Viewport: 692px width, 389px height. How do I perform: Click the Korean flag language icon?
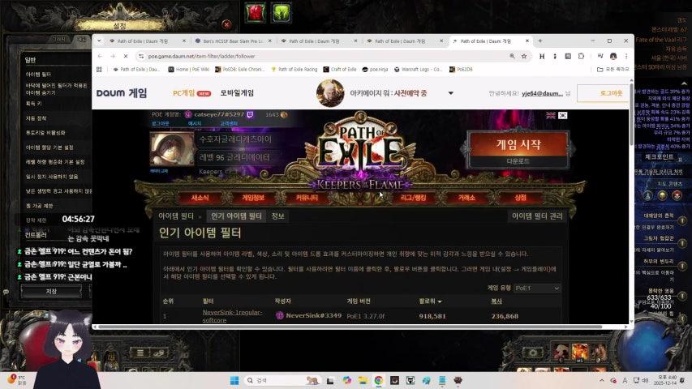tap(563, 116)
